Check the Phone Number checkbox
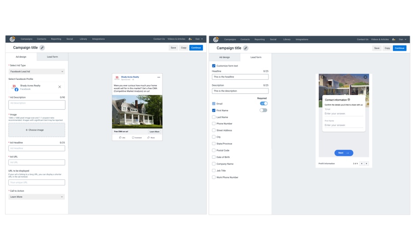The image size is (415, 250). point(214,123)
